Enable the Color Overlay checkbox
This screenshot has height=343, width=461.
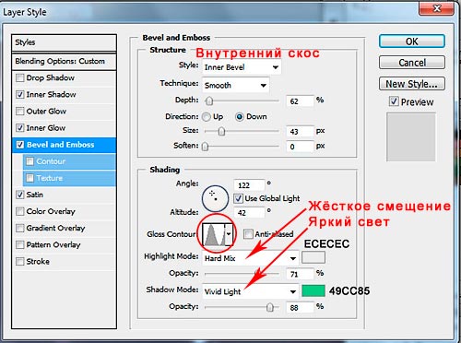tap(19, 211)
